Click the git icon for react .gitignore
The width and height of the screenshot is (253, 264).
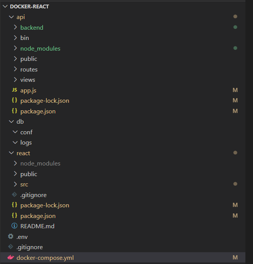coord(14,195)
